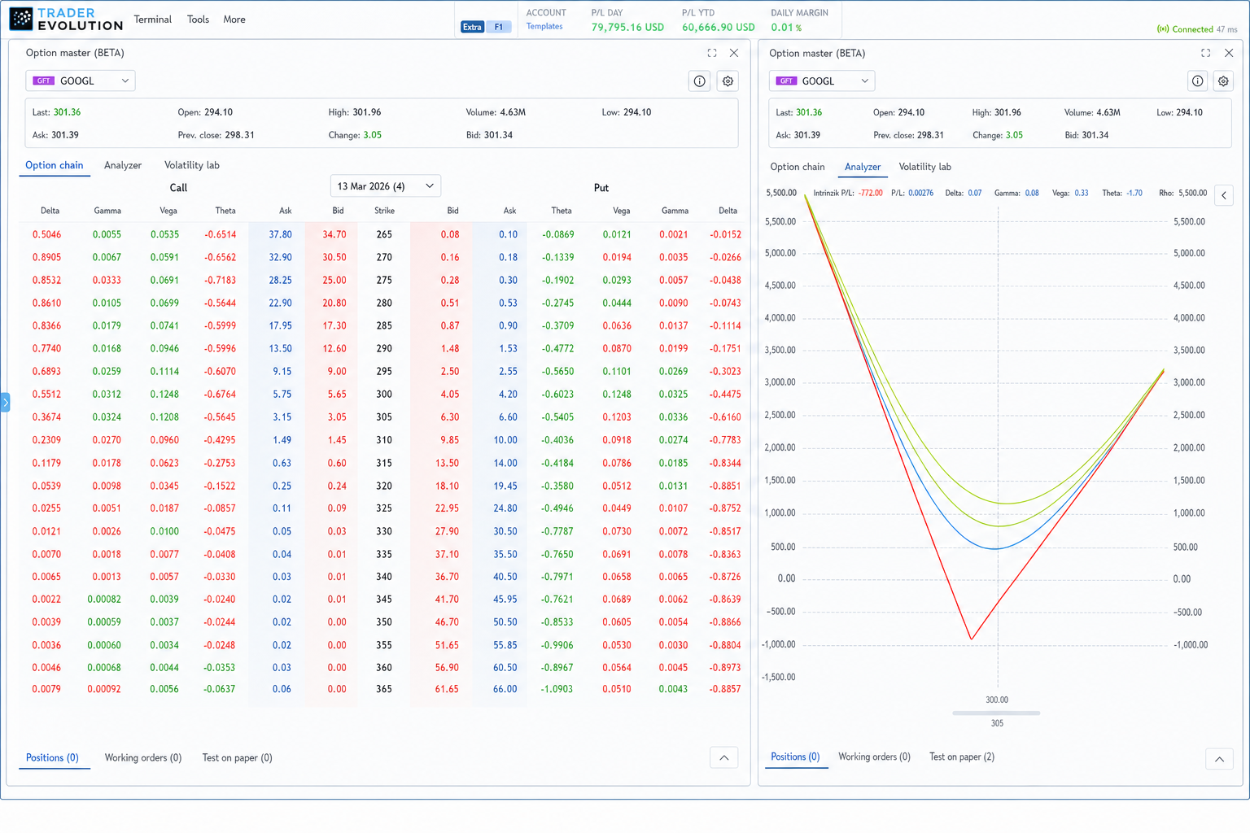This screenshot has width=1250, height=833.
Task: Click put ask 4.20 at strike 300
Action: (x=508, y=394)
